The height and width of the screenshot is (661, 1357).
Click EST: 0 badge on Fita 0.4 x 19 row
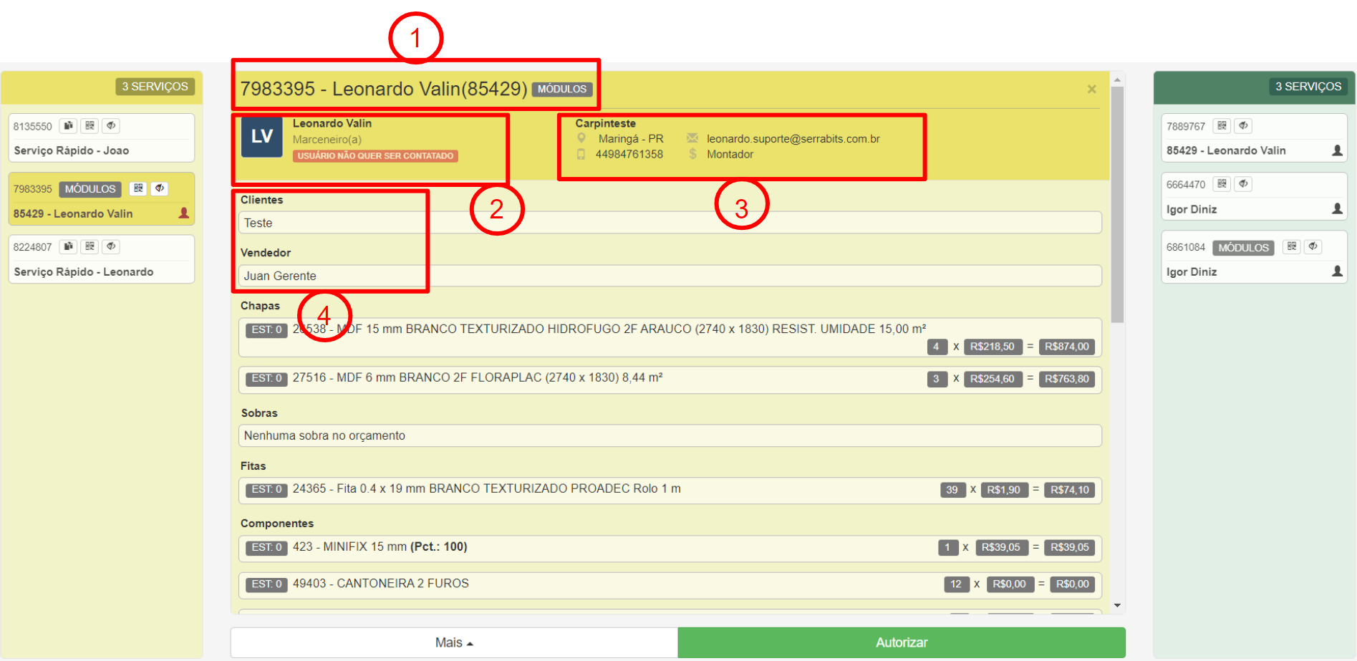coord(266,490)
